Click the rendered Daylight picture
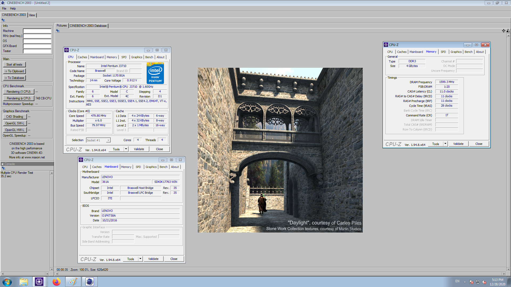511x287 pixels. click(280, 150)
